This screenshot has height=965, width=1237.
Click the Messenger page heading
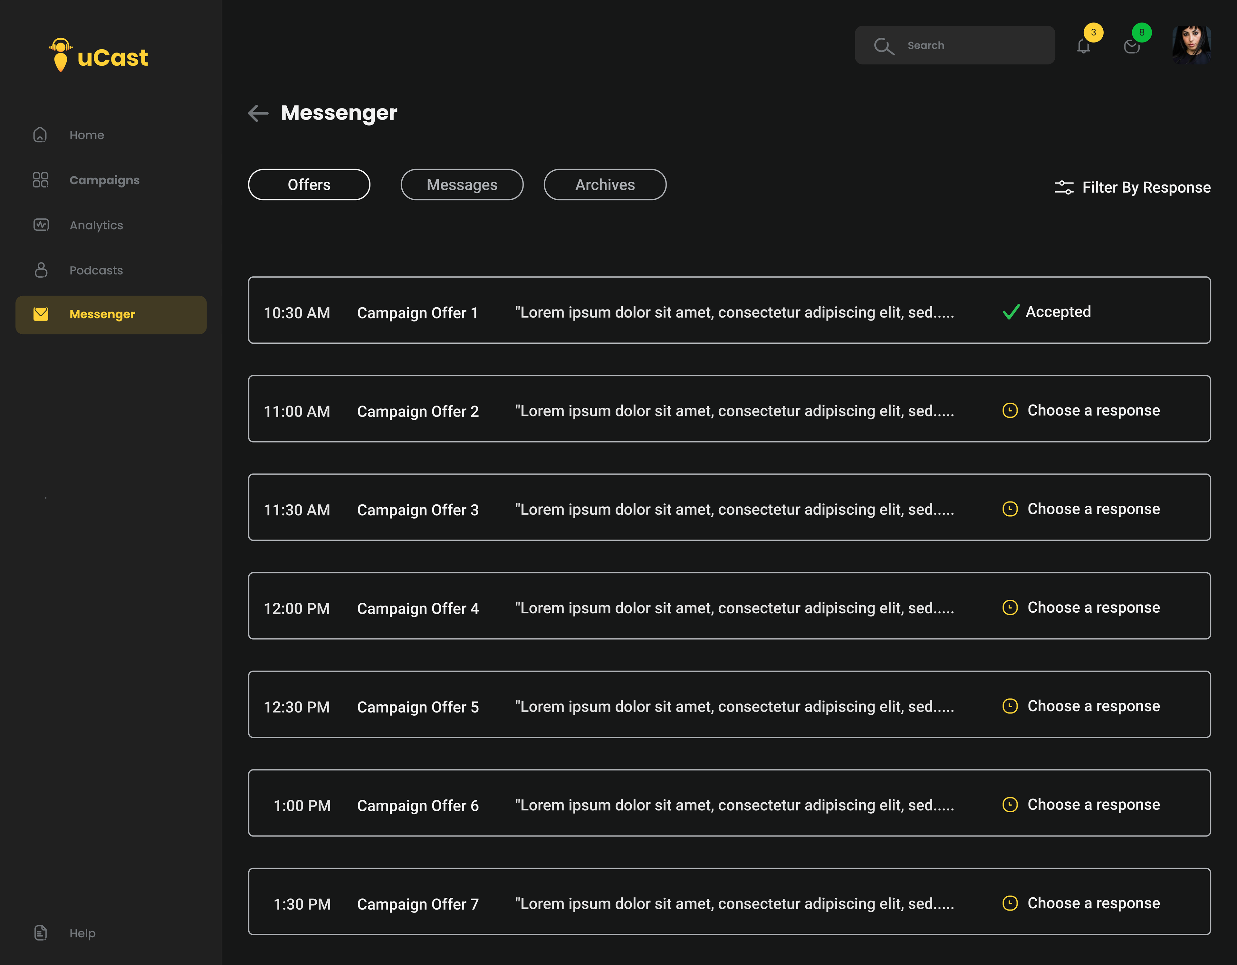coord(339,113)
